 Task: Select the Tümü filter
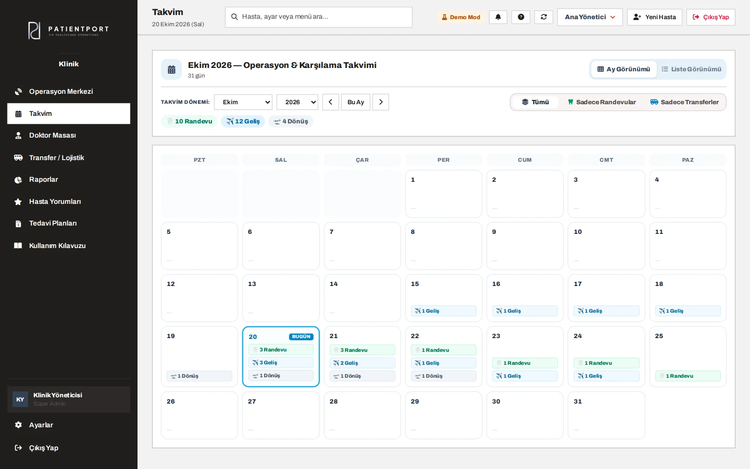(x=535, y=102)
